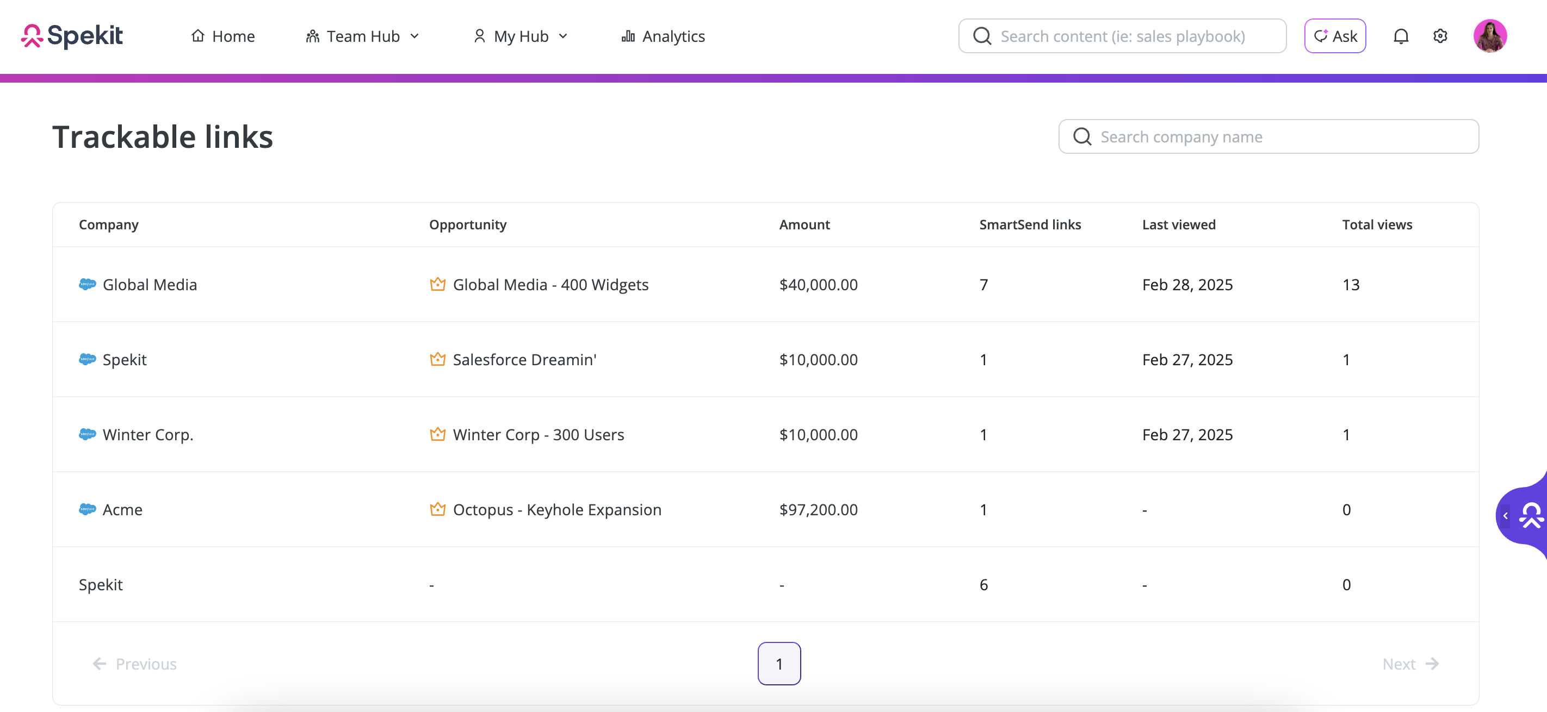The width and height of the screenshot is (1547, 712).
Task: Go to the Next page
Action: tap(1410, 664)
